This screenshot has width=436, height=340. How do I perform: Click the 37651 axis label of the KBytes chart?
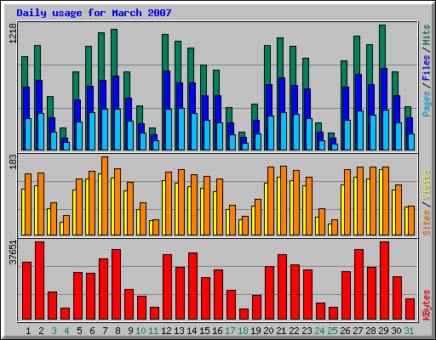point(13,252)
